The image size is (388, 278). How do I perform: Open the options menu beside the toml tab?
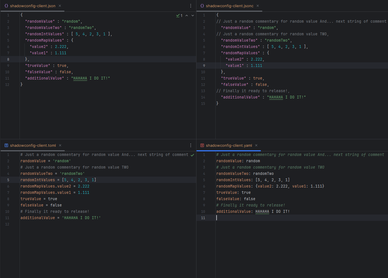[x=191, y=145]
